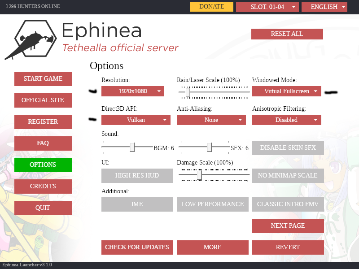Image resolution: width=359 pixels, height=269 pixels.
Task: Click the 'Additional:' label
Action: [x=115, y=191]
